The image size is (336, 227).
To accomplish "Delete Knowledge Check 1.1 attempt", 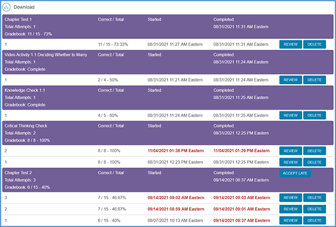I will point(314,116).
